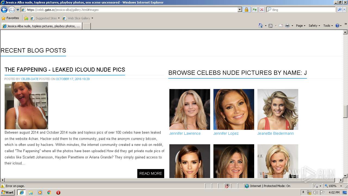Click the magnifier search button
The height and width of the screenshot is (196, 348).
pos(340,10)
